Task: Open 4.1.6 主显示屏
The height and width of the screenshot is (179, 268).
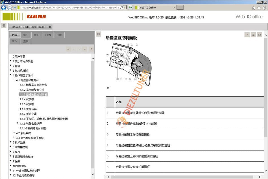Action: pos(28,109)
